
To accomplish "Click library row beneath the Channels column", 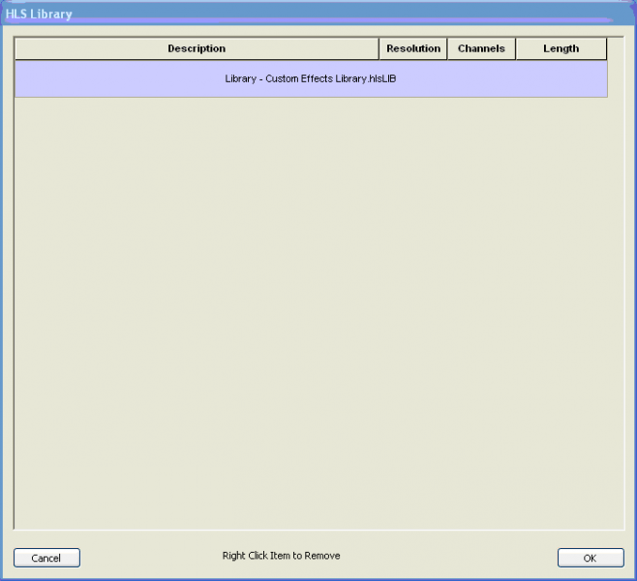I will 481,78.
